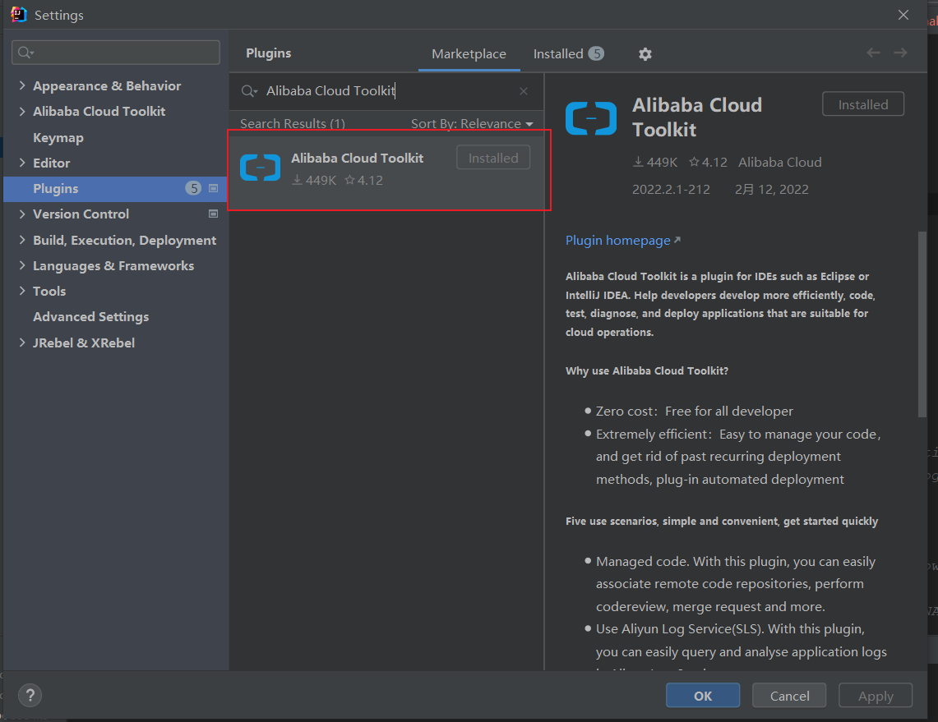This screenshot has height=722, width=938.
Task: Expand the JRebel & XRebel node
Action: pyautogui.click(x=22, y=343)
